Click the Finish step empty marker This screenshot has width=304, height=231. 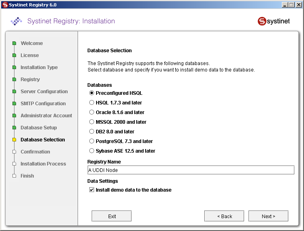point(14,176)
